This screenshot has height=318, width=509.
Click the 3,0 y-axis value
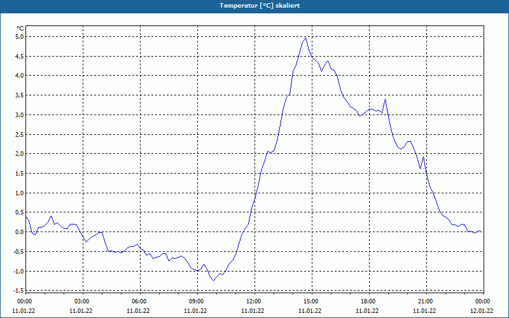[x=20, y=115]
